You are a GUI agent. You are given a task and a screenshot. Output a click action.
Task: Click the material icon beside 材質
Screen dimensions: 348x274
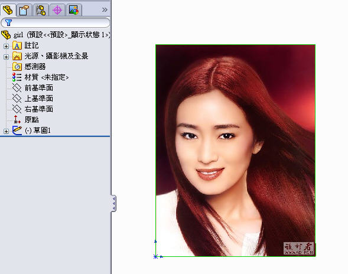coord(17,77)
